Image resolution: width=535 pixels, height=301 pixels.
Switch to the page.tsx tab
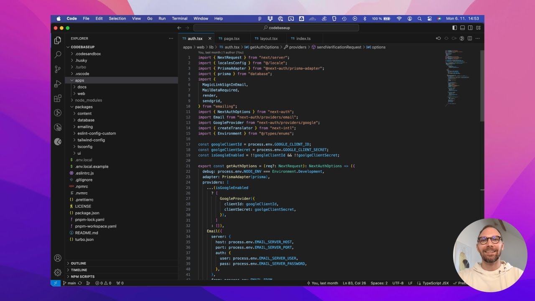tap(232, 38)
